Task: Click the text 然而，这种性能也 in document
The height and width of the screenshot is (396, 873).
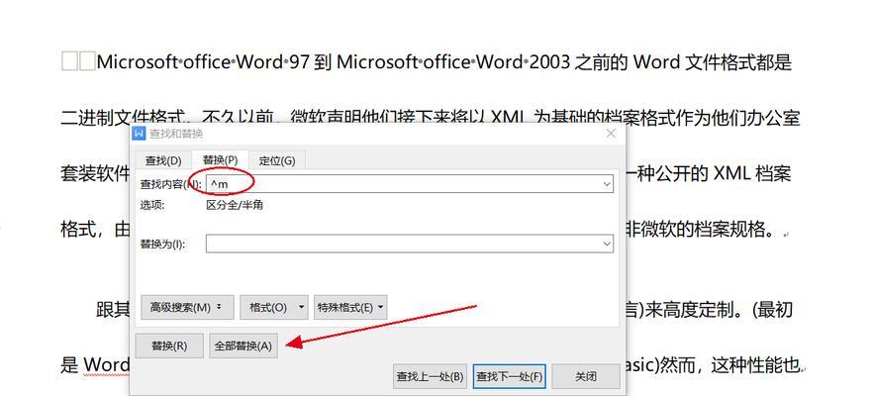Action: pos(727,366)
